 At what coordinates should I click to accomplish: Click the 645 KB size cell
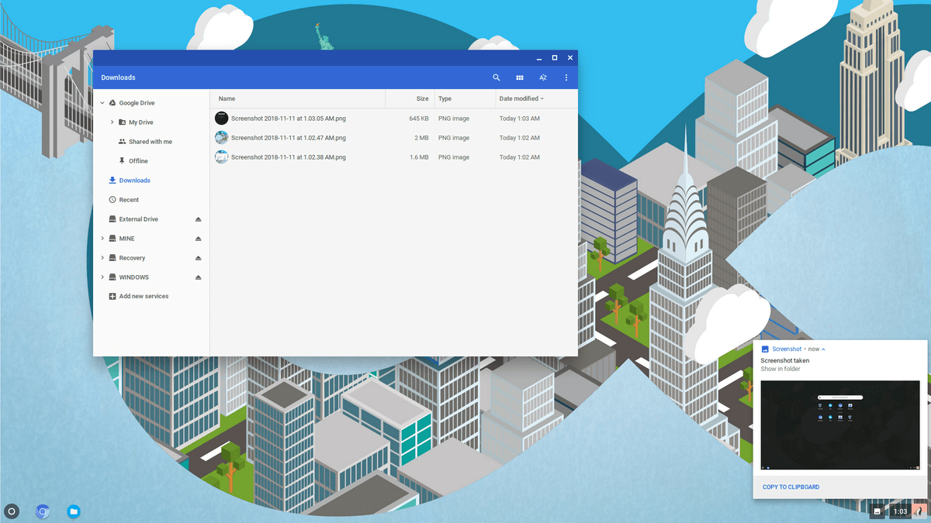tap(418, 119)
